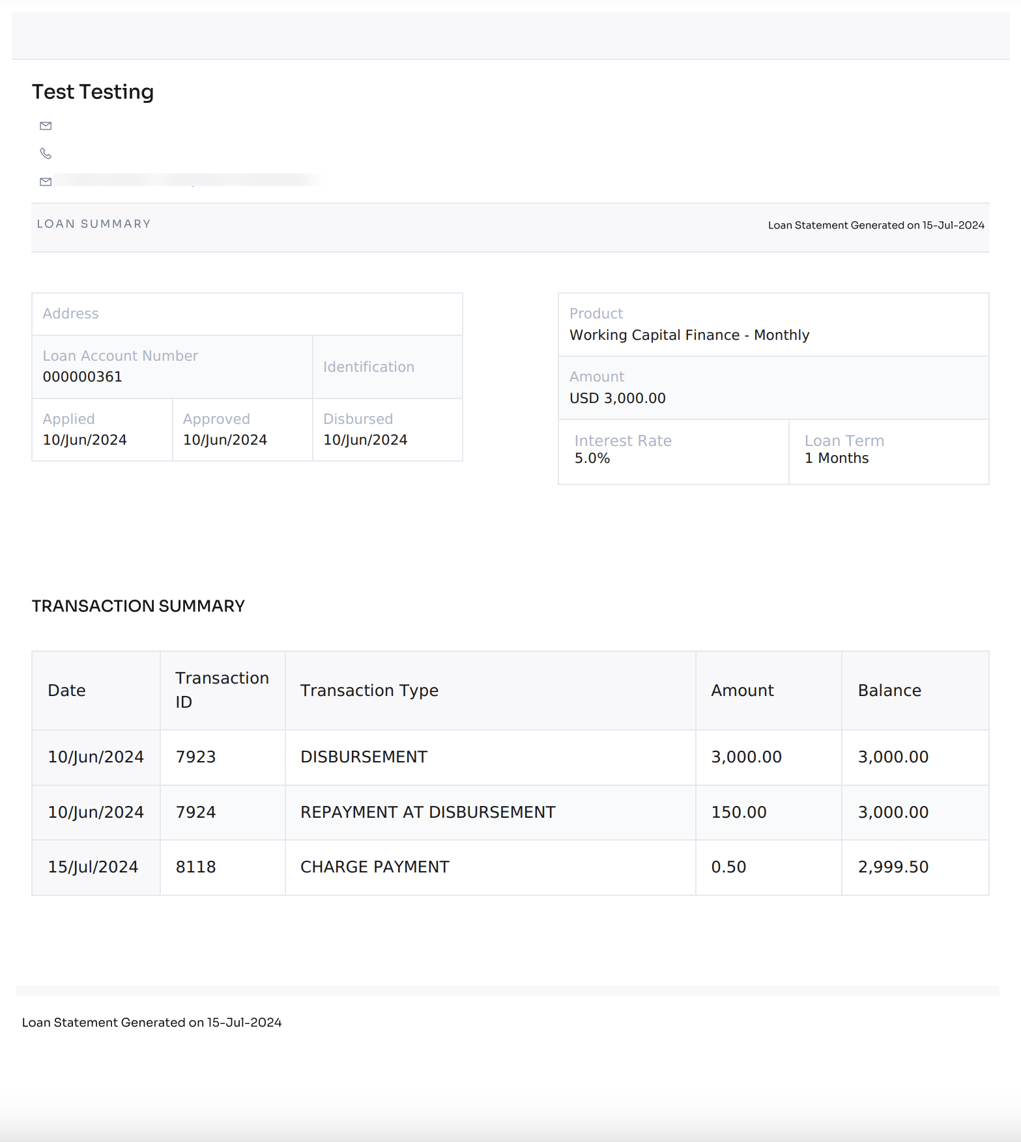
Task: Select the amount 150.00
Action: pos(739,813)
